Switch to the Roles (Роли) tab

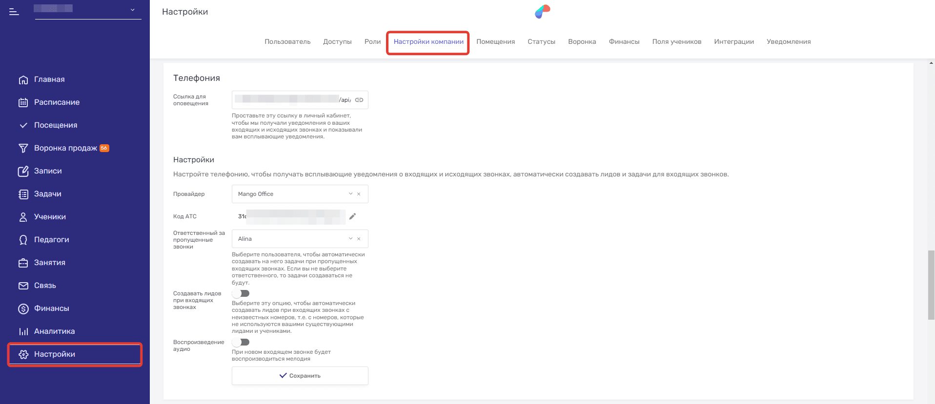(372, 42)
